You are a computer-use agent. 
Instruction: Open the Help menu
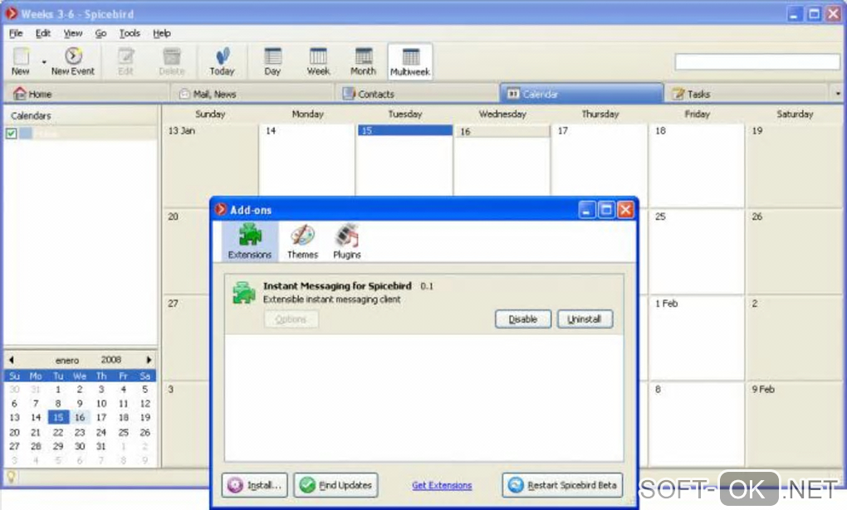(162, 33)
